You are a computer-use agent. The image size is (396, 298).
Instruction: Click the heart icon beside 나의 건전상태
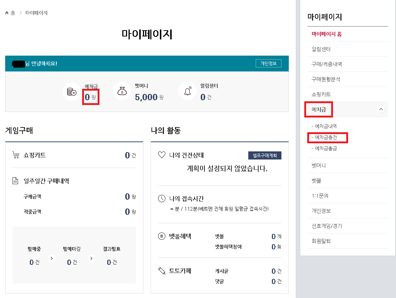pyautogui.click(x=161, y=155)
